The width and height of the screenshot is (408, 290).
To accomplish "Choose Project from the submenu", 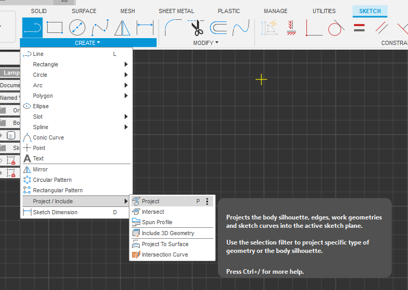I will click(x=151, y=201).
